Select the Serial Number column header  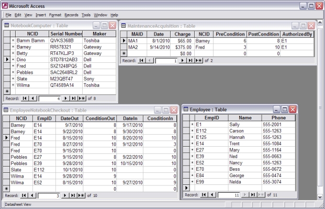[x=66, y=34]
